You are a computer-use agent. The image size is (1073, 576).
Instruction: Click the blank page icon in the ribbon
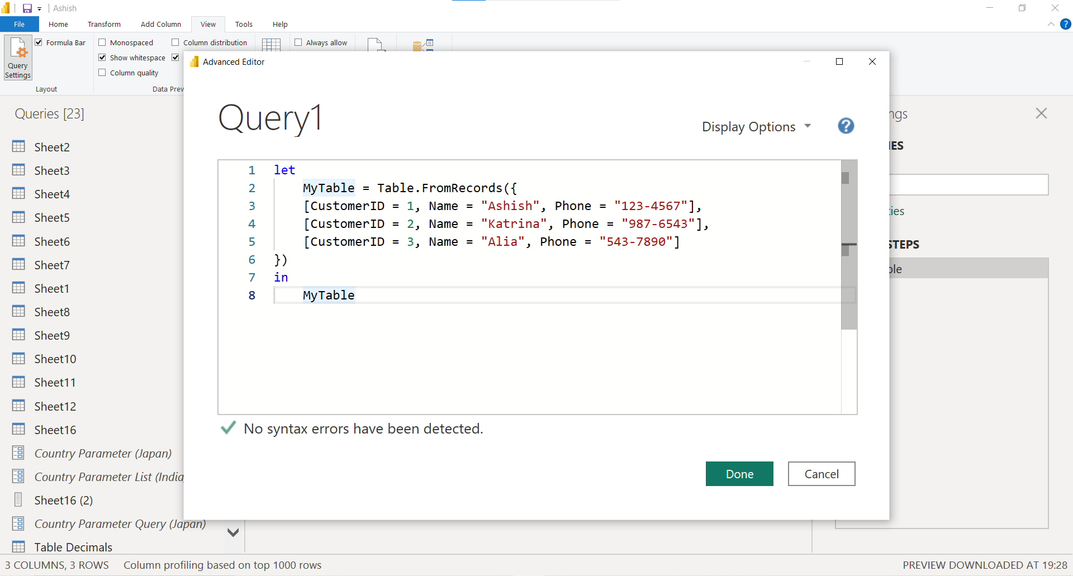pyautogui.click(x=376, y=45)
